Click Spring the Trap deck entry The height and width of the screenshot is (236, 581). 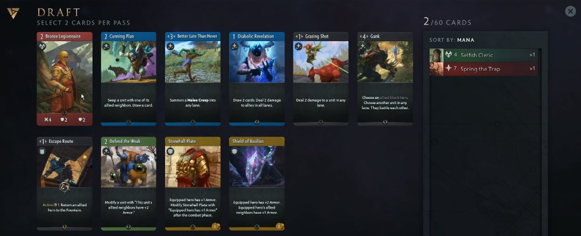click(x=483, y=69)
